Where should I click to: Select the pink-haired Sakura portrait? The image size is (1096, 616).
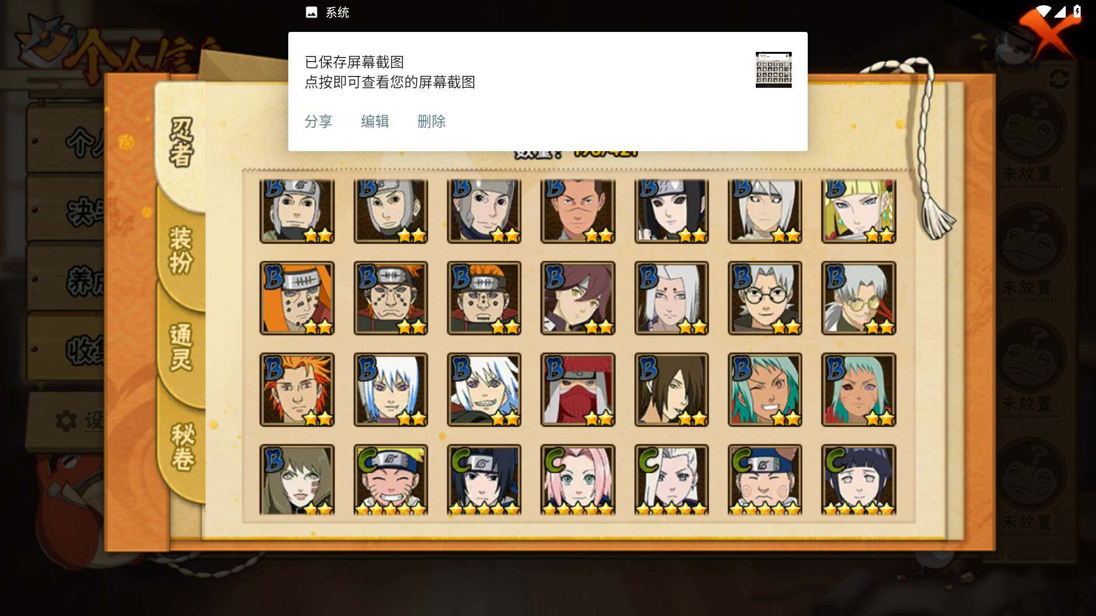pyautogui.click(x=578, y=480)
